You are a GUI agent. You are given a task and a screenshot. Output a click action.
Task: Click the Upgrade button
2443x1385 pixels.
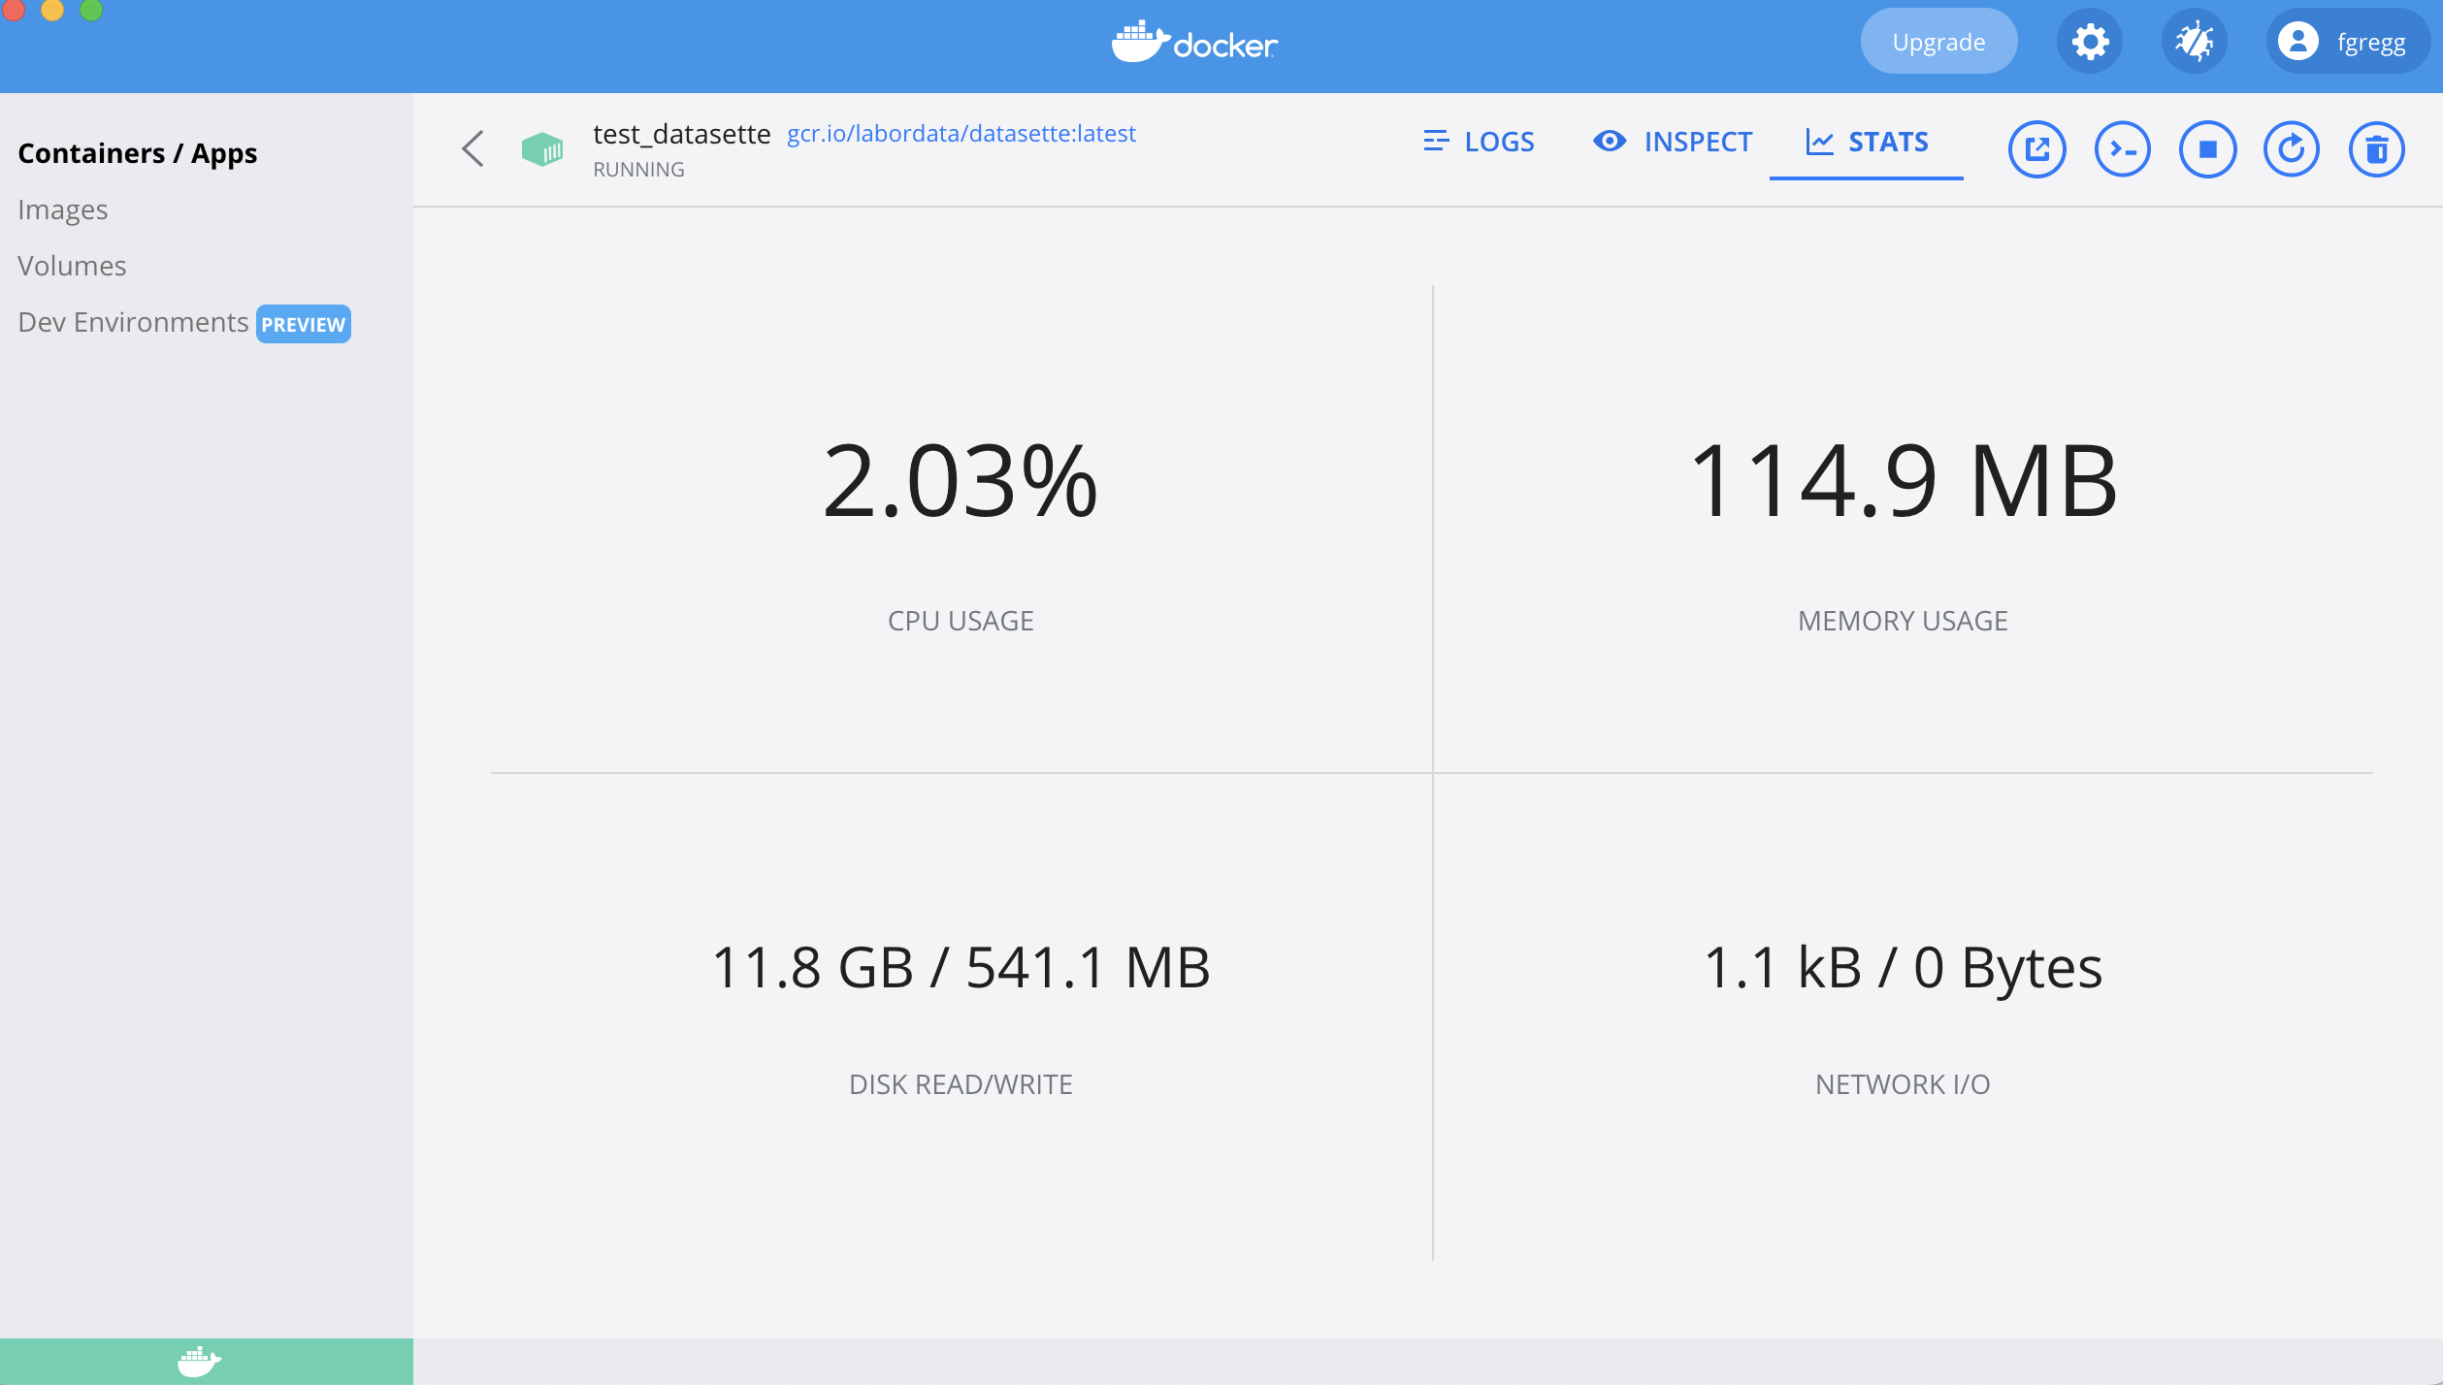(1938, 41)
